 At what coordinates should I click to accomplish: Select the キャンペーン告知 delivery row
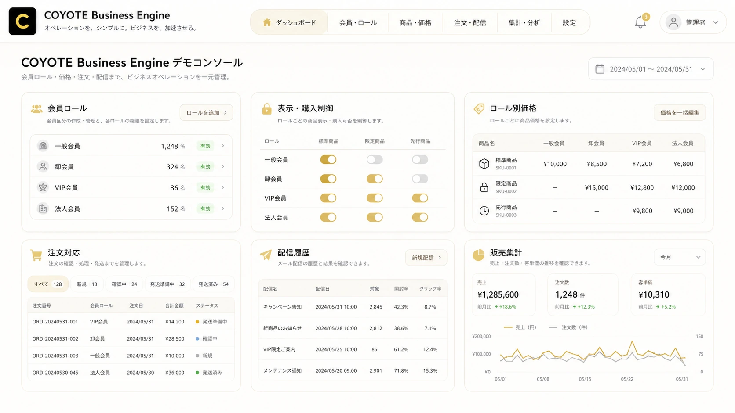353,307
